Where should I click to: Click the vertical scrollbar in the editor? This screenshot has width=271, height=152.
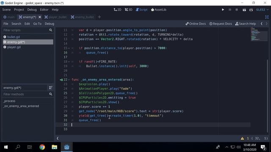[x=267, y=96]
